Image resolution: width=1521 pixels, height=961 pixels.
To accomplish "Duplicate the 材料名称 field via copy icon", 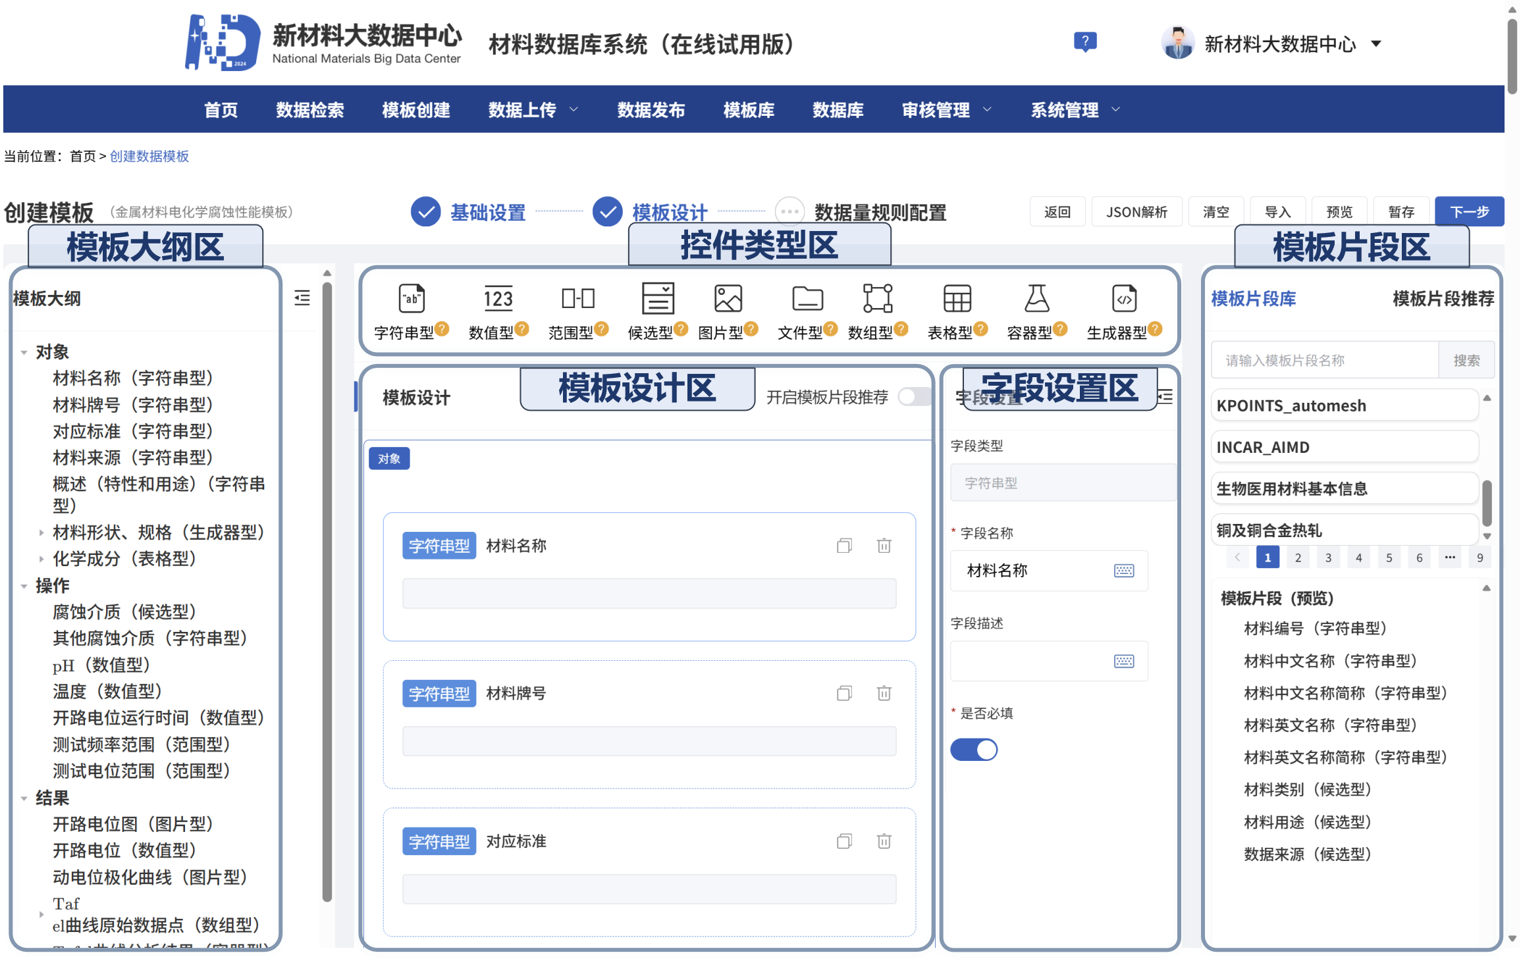I will pos(845,546).
